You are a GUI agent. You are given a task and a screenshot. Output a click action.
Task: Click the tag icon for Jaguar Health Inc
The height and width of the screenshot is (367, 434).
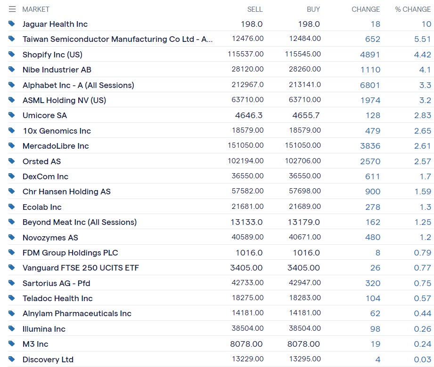12,24
